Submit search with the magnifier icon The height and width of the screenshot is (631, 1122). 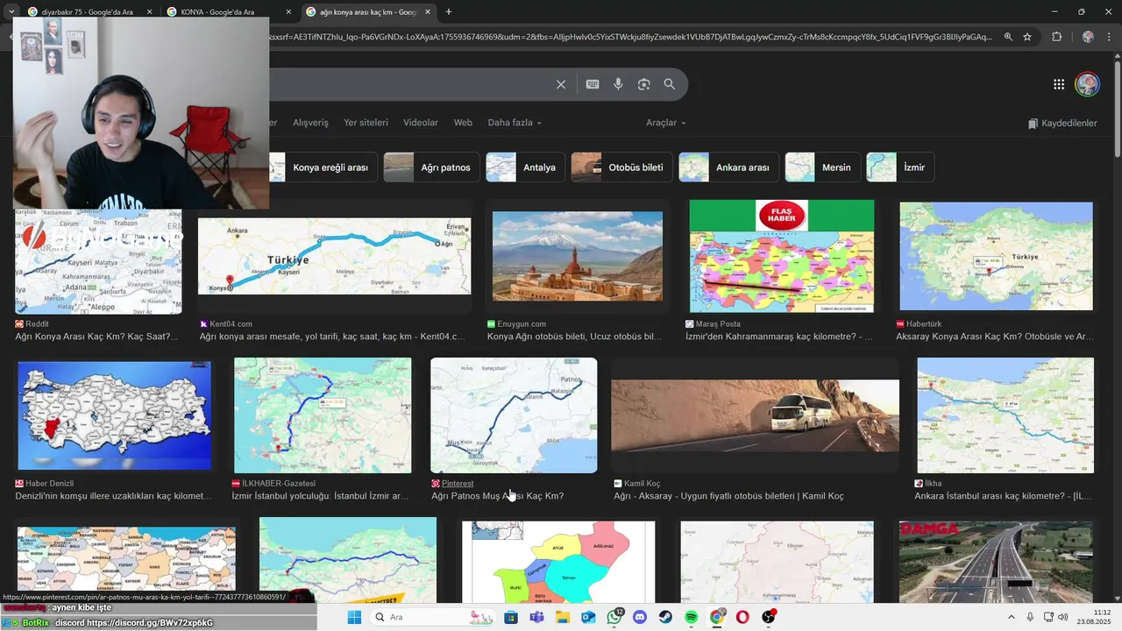pyautogui.click(x=670, y=84)
